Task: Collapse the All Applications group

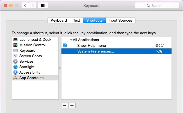Action: [71, 40]
